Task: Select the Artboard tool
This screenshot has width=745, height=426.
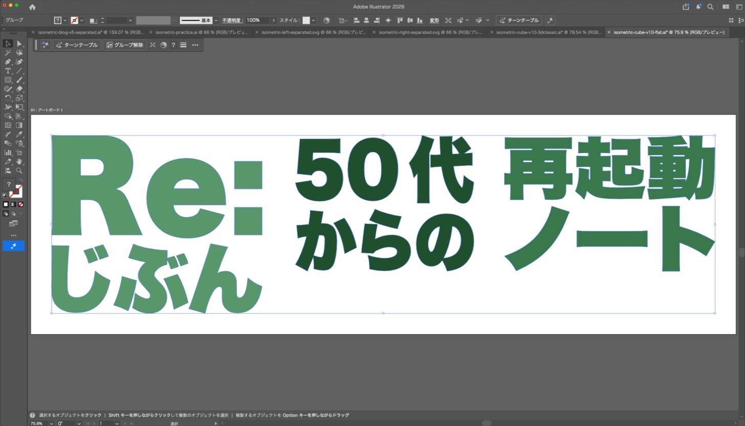Action: coord(19,152)
